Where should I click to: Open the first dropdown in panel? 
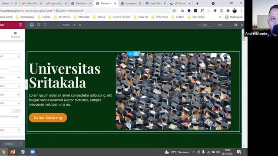pyautogui.click(x=10, y=56)
